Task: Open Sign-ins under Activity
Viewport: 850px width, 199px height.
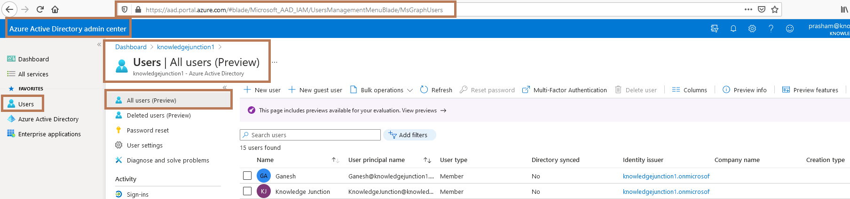Action: pos(137,194)
